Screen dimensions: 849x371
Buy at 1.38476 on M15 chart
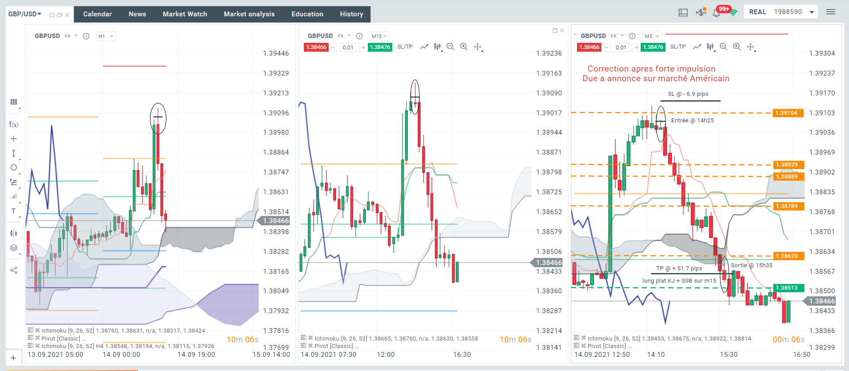point(380,47)
